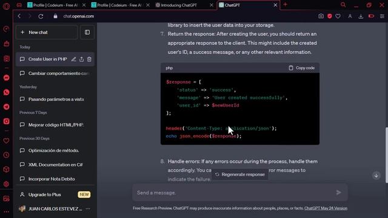Jump to bottom with down arrow
The image size is (388, 218).
click(x=376, y=176)
